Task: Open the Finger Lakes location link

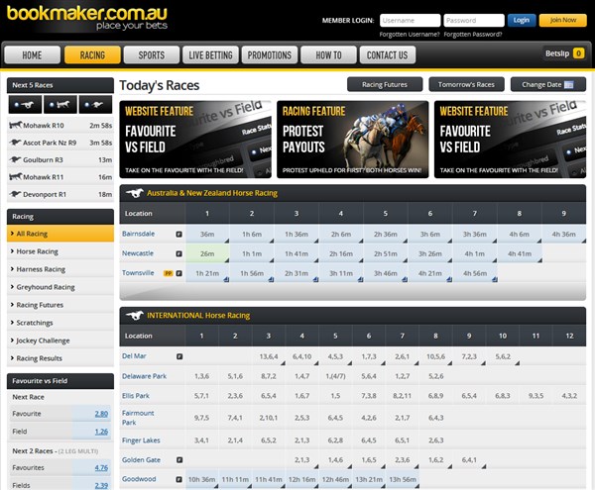Action: 141,441
